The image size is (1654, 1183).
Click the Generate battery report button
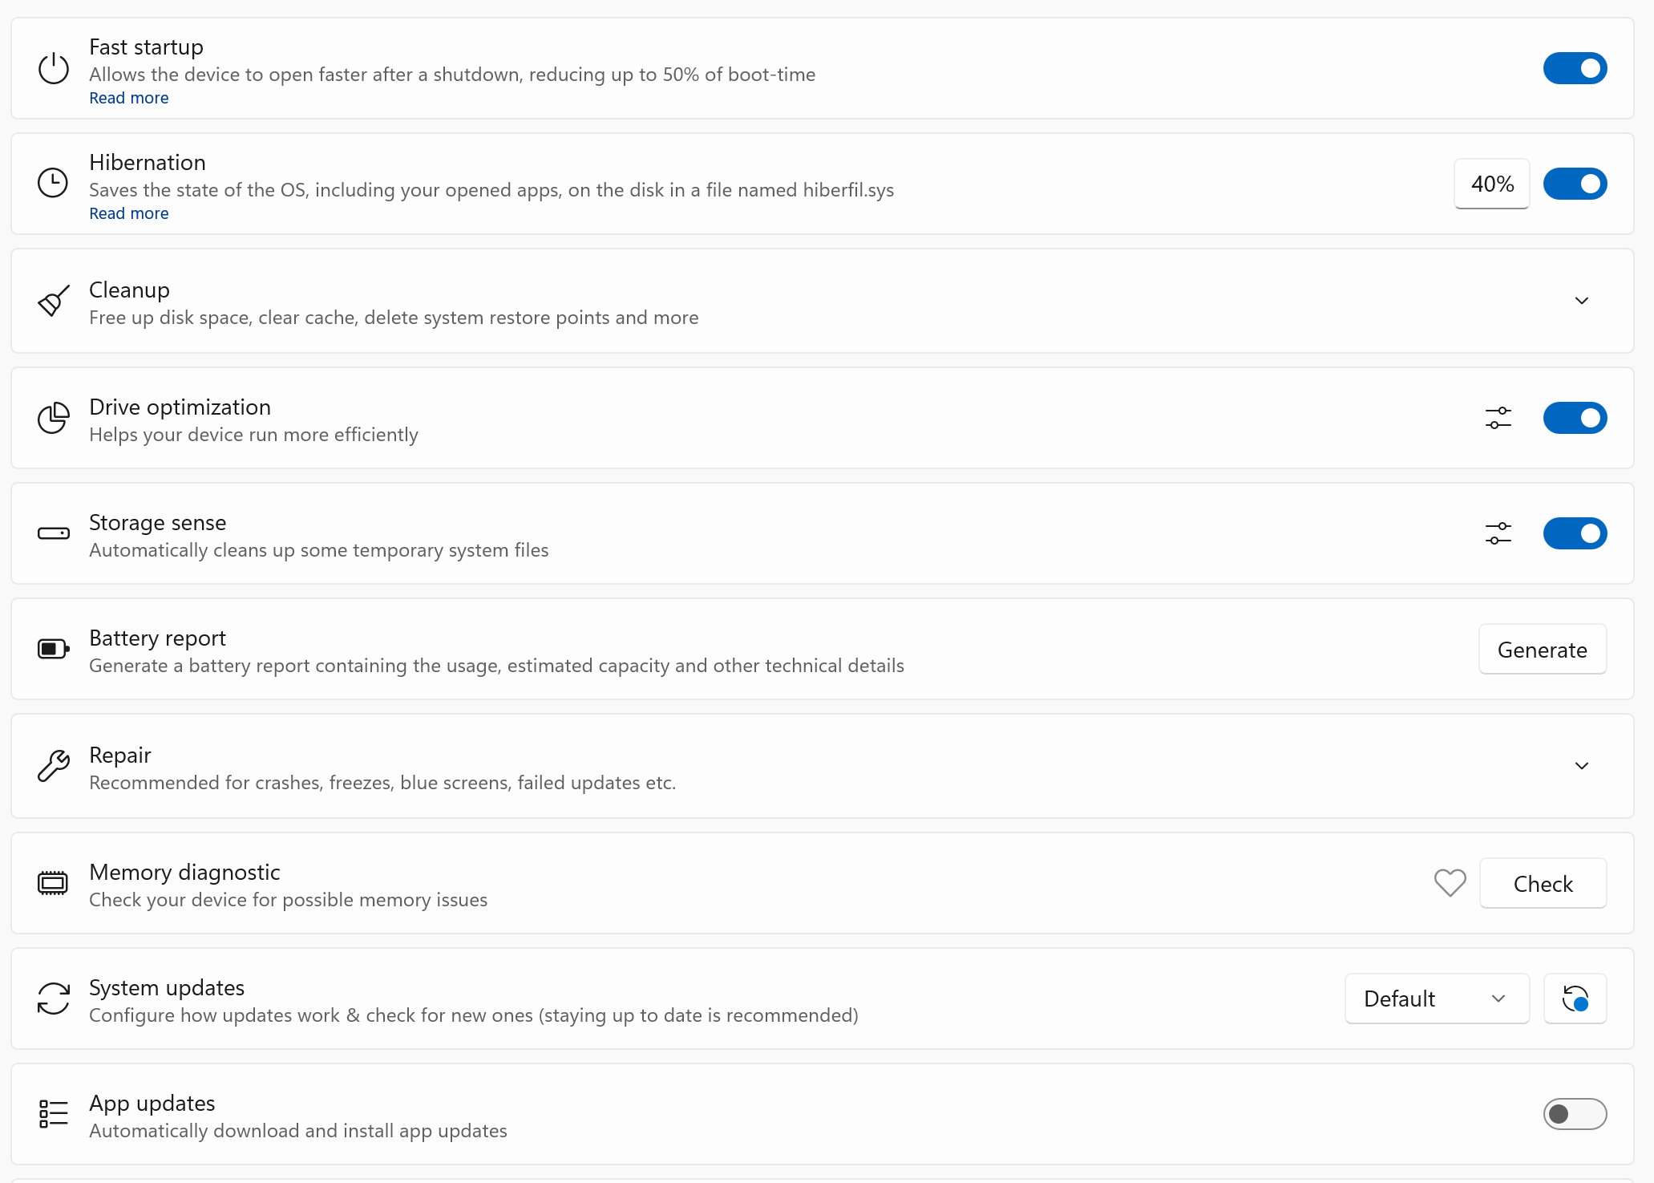[1542, 650]
